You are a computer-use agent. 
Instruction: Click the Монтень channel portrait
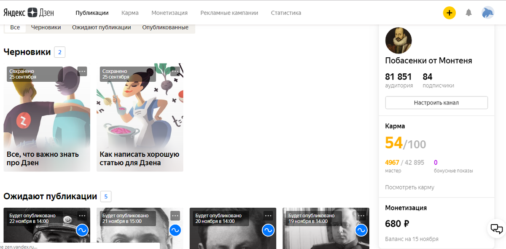click(398, 40)
